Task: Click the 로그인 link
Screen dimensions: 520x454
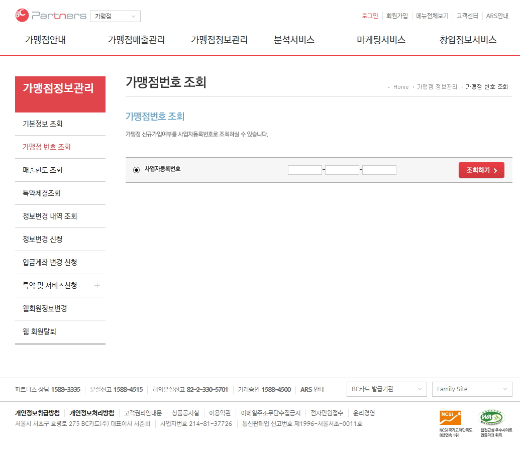Action: click(370, 16)
